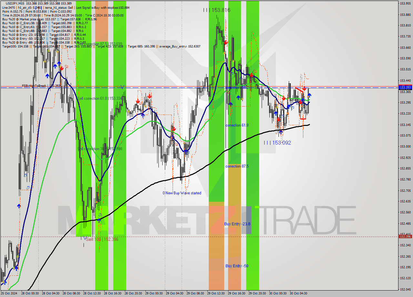Click the blue 153.393 price tag on axis
Screen dimensions: 413x297
click(405, 87)
